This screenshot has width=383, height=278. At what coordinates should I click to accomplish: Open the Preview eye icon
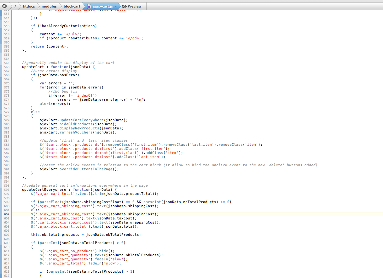tap(124, 6)
